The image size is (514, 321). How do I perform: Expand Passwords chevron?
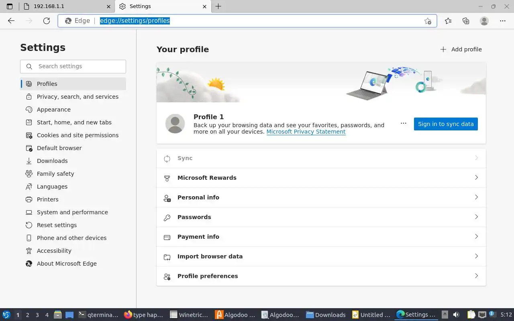477,217
